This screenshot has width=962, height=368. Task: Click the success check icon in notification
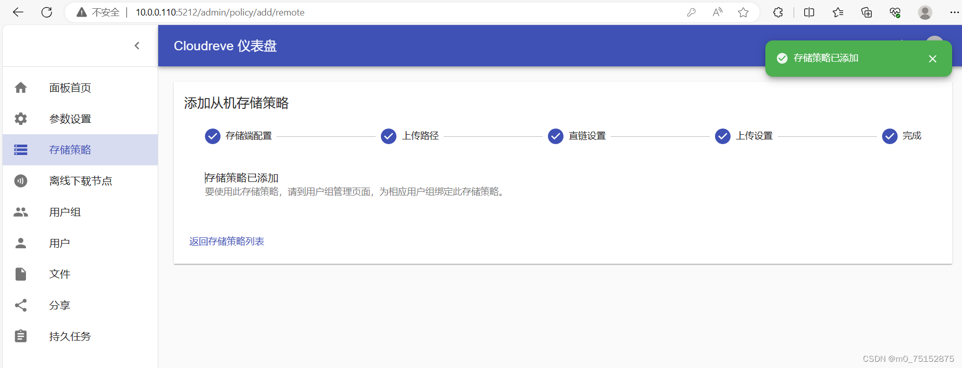tap(782, 58)
